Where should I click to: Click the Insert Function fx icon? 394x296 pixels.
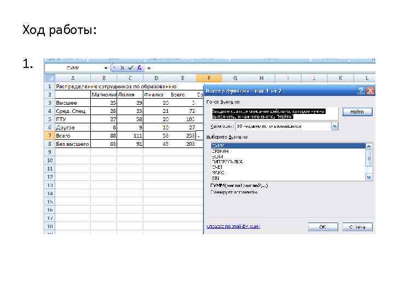pos(140,68)
